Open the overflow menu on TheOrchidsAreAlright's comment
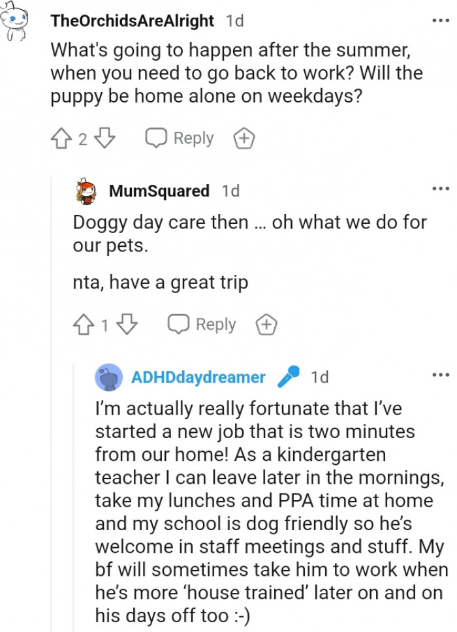This screenshot has height=632, width=457. tap(441, 20)
